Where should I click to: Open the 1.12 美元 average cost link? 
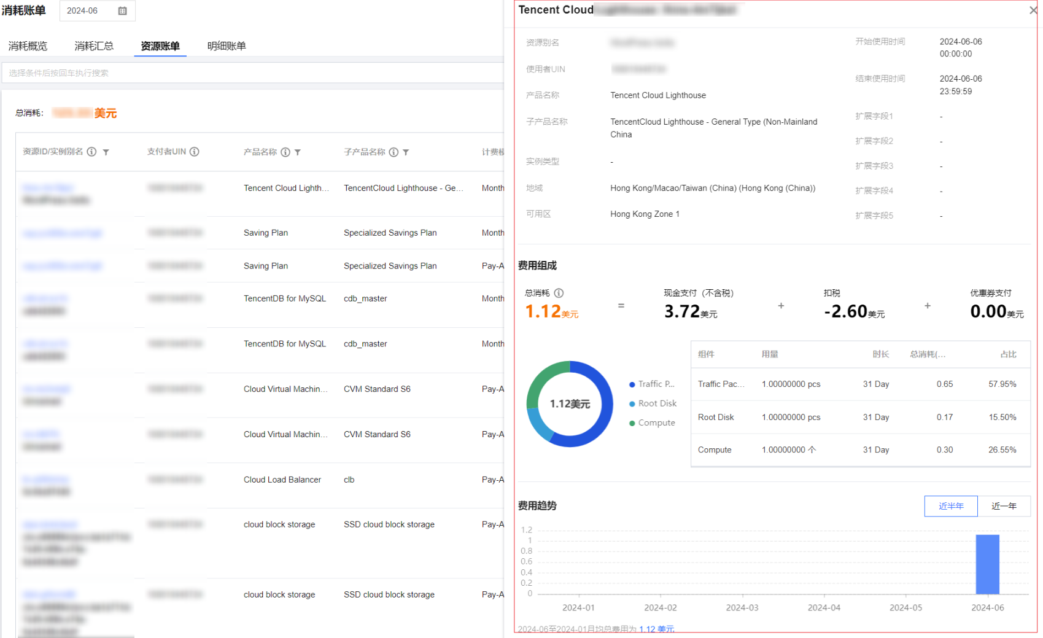[656, 629]
